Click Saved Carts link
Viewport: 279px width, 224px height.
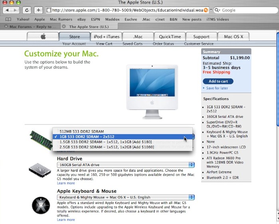(133, 44)
